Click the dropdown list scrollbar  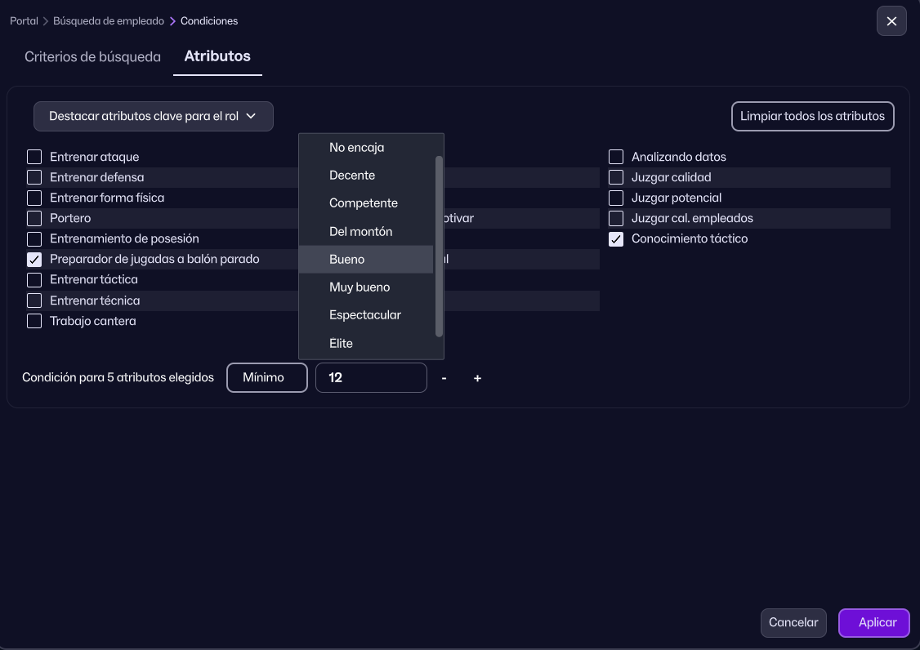pos(439,245)
